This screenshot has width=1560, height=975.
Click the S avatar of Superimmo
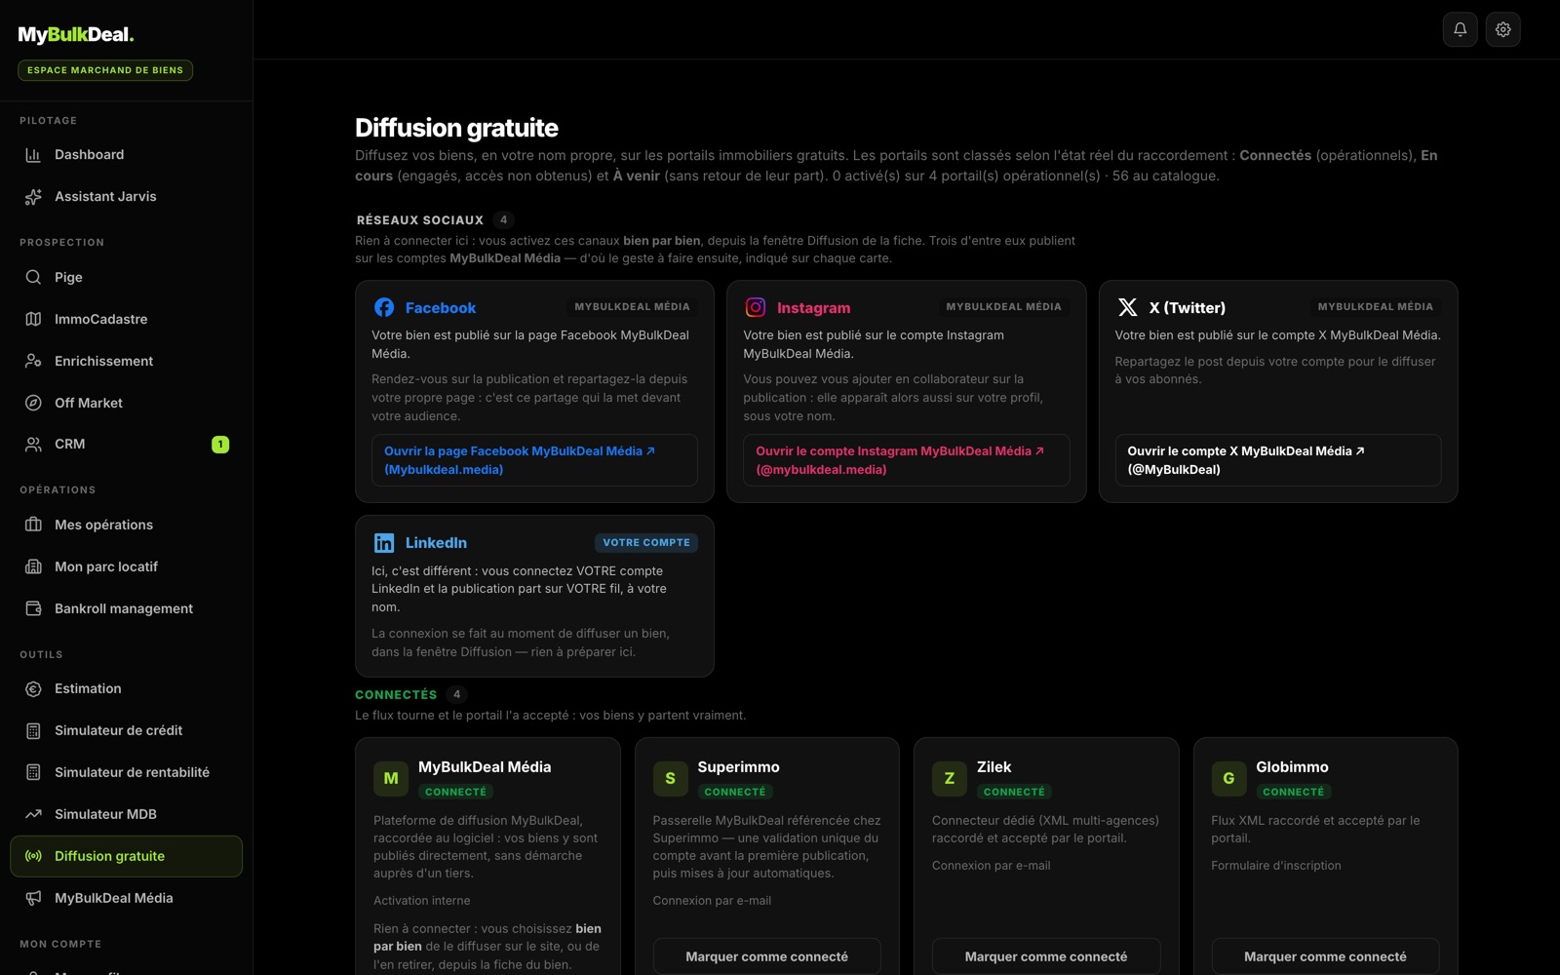[x=670, y=778]
